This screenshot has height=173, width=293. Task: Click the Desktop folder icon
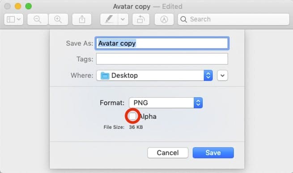(x=105, y=76)
